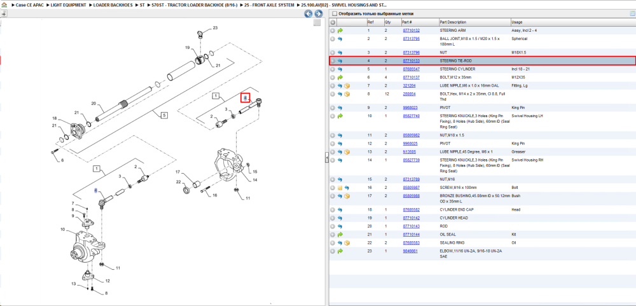Image resolution: width=636 pixels, height=306 pixels.
Task: Click the package box icon for LUBE NIPPLE 321204
Action: pyautogui.click(x=347, y=86)
